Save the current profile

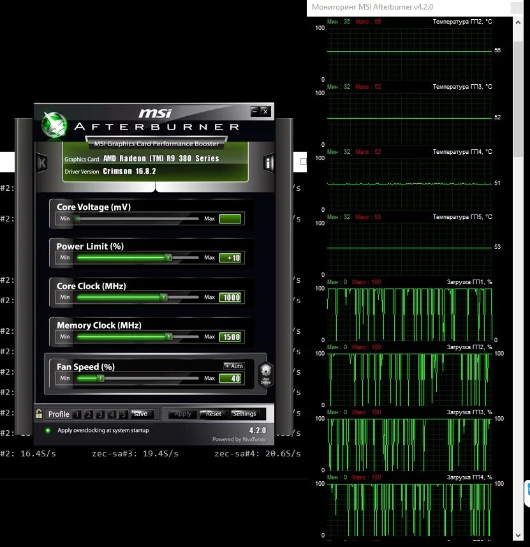pyautogui.click(x=141, y=414)
